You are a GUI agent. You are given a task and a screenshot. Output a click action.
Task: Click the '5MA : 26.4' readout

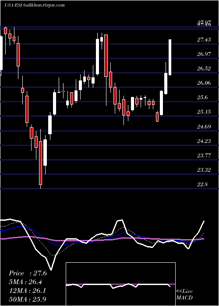pos(26,282)
